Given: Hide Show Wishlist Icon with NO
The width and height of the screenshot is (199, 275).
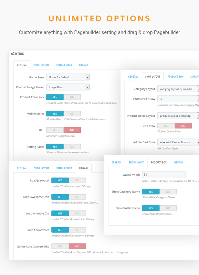Looking at the screenshot, I should (168, 208).
